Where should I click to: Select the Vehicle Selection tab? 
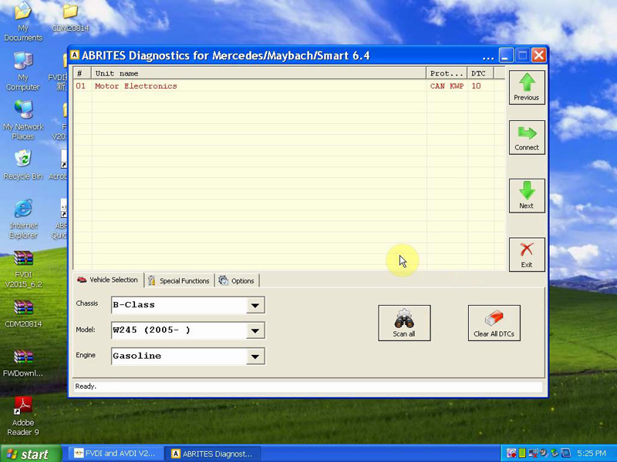(x=108, y=280)
